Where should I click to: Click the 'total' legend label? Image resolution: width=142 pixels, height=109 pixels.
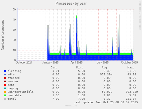(x=12, y=99)
